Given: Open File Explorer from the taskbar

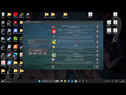Looking at the screenshot, I should 65,81.
